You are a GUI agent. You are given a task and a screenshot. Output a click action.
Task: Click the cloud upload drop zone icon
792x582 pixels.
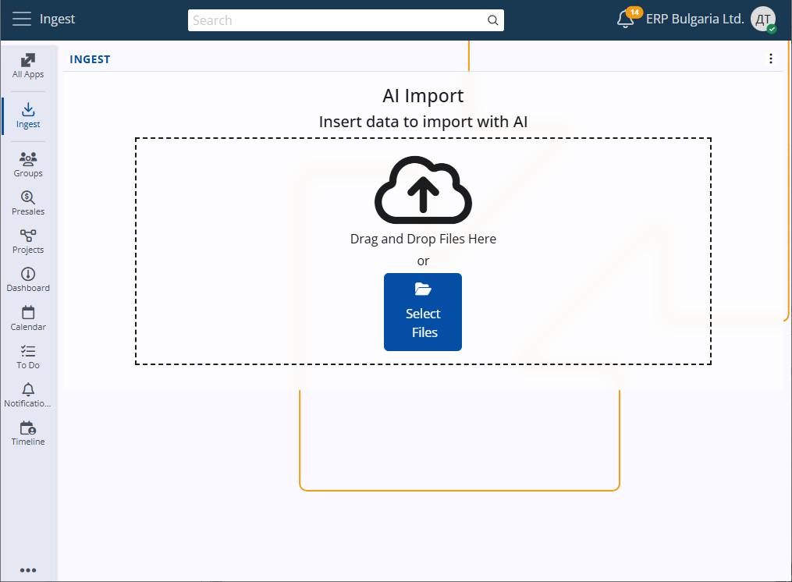423,190
